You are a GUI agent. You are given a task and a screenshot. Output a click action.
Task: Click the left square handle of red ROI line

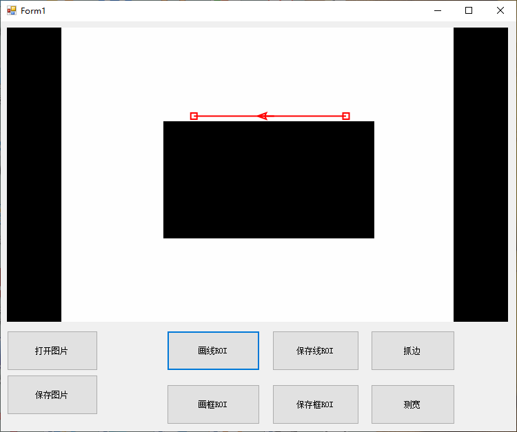coord(194,116)
